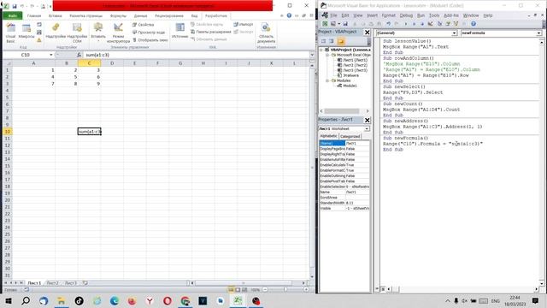Viewport: 547px width, 308px height.
Task: Adjust Excel zoom slider
Action: point(285,289)
